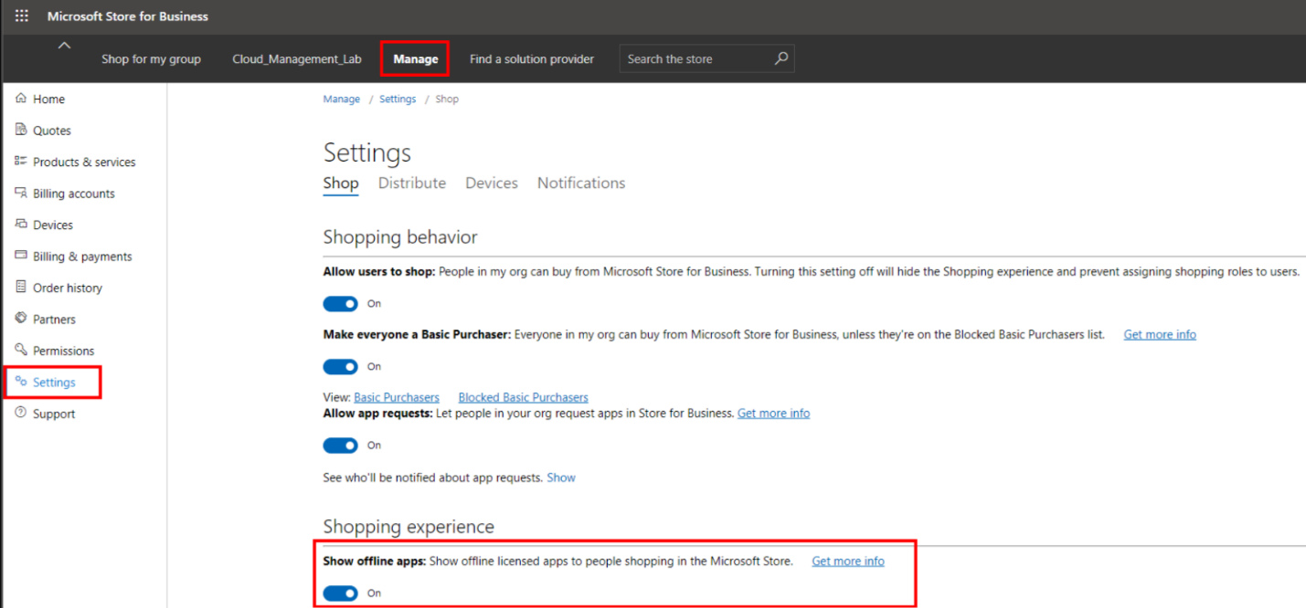Click the Home icon in sidebar
1306x608 pixels.
[21, 99]
